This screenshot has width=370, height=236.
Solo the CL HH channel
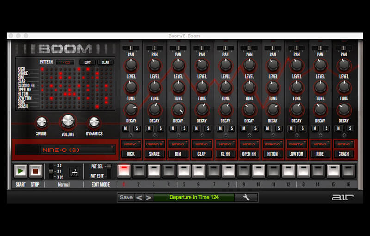[232, 128]
